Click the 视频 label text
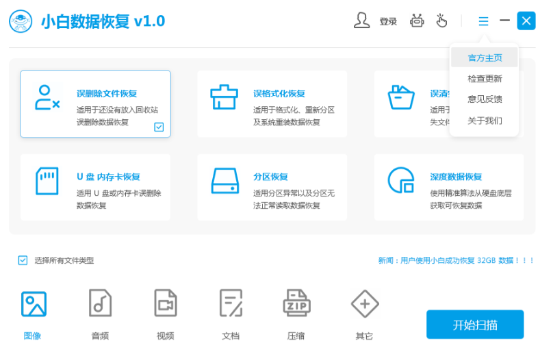 pyautogui.click(x=166, y=336)
